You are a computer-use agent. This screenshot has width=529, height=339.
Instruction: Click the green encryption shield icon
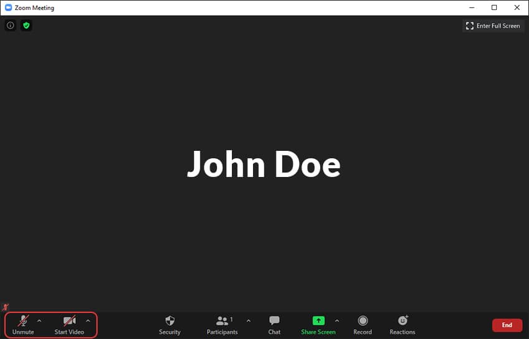[x=26, y=25]
